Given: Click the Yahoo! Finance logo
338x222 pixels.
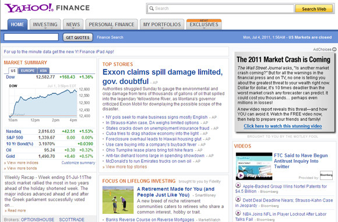Looking at the screenshot, I should tap(47, 8).
